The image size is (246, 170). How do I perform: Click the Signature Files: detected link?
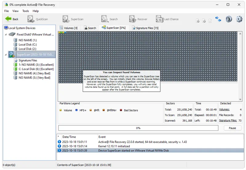pyautogui.click(x=228, y=120)
